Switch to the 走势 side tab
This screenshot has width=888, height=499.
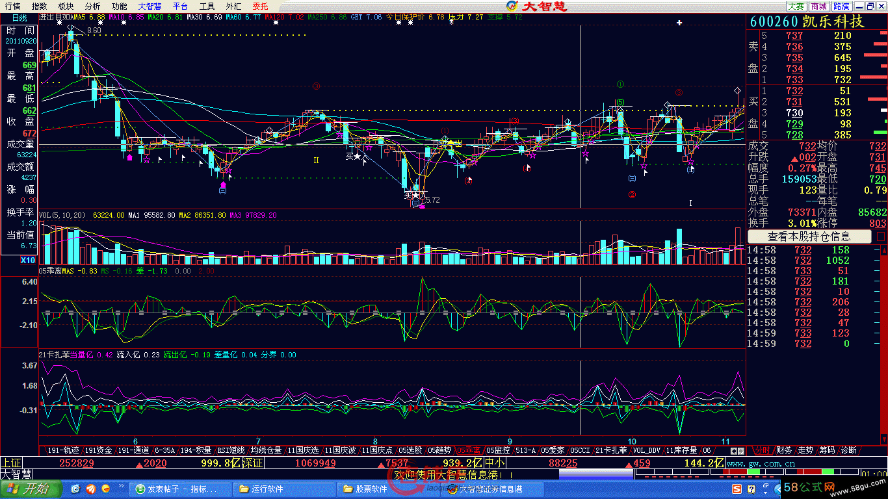click(x=805, y=450)
